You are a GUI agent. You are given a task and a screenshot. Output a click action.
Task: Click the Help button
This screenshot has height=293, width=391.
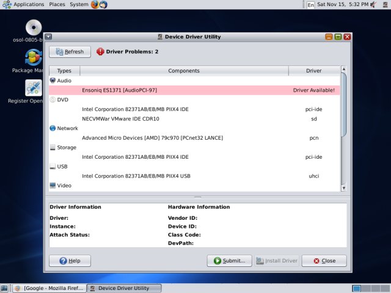coord(70,261)
